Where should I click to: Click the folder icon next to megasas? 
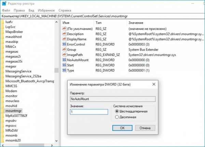(2, 52)
